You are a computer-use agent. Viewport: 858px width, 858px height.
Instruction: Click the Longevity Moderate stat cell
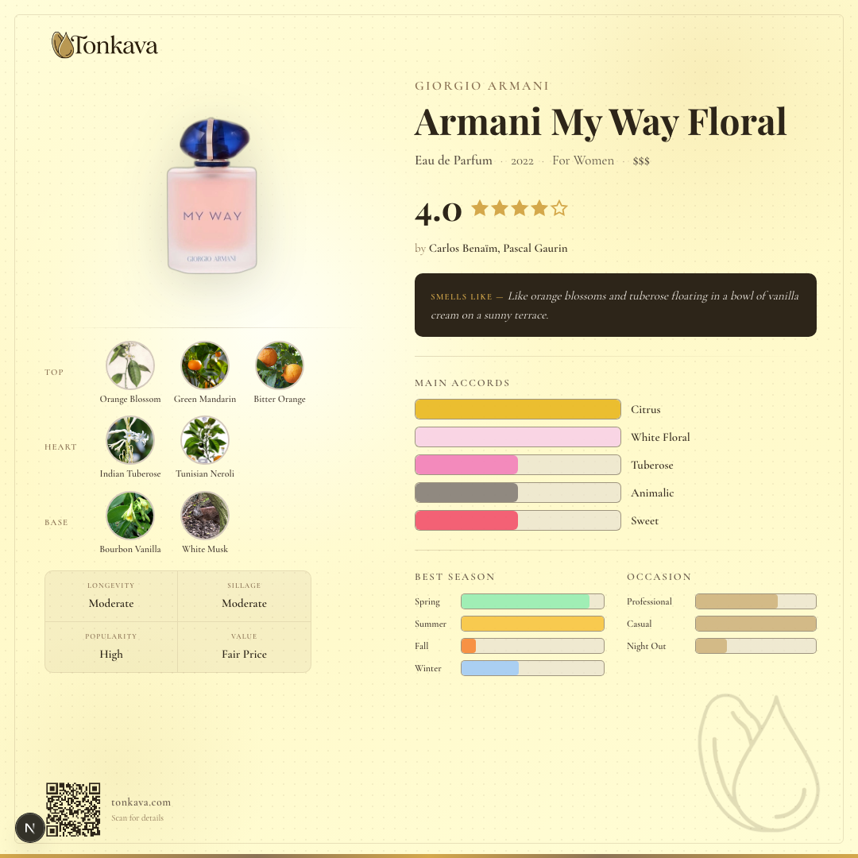pyautogui.click(x=111, y=596)
